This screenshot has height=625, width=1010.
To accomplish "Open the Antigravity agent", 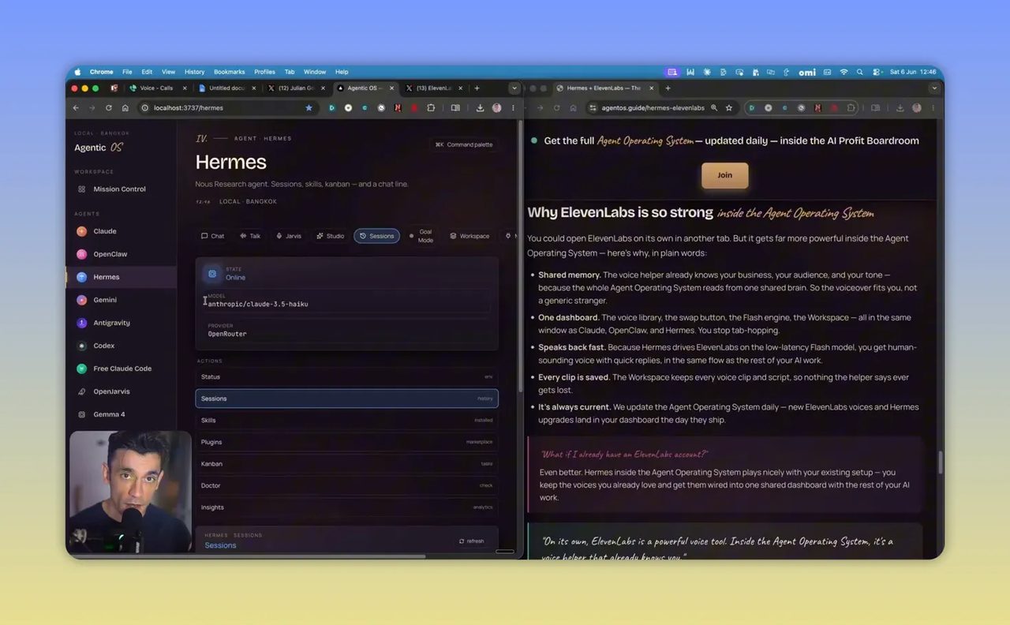I will click(111, 323).
